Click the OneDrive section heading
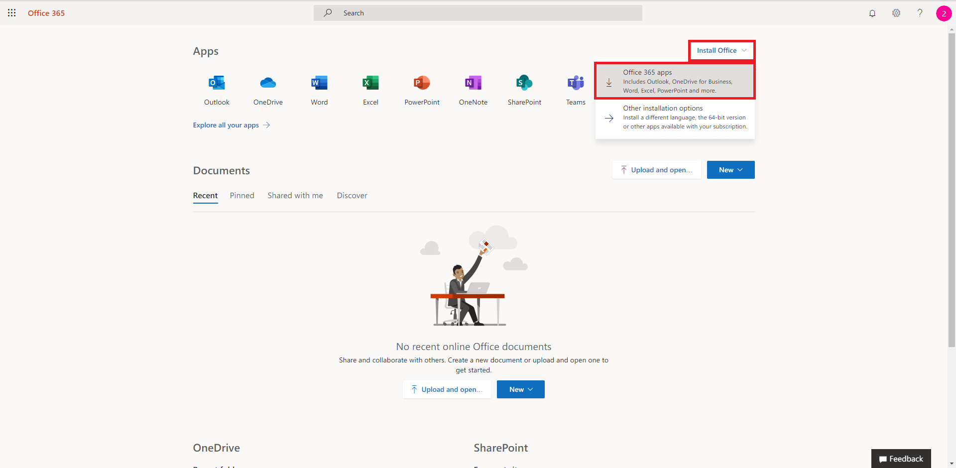Screen dimensions: 956x468 (217, 448)
